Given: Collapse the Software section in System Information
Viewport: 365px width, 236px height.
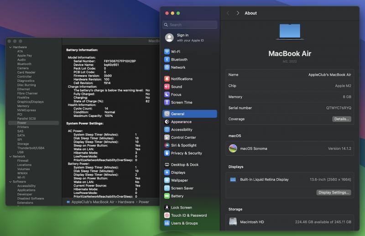Looking at the screenshot, I should (10, 182).
